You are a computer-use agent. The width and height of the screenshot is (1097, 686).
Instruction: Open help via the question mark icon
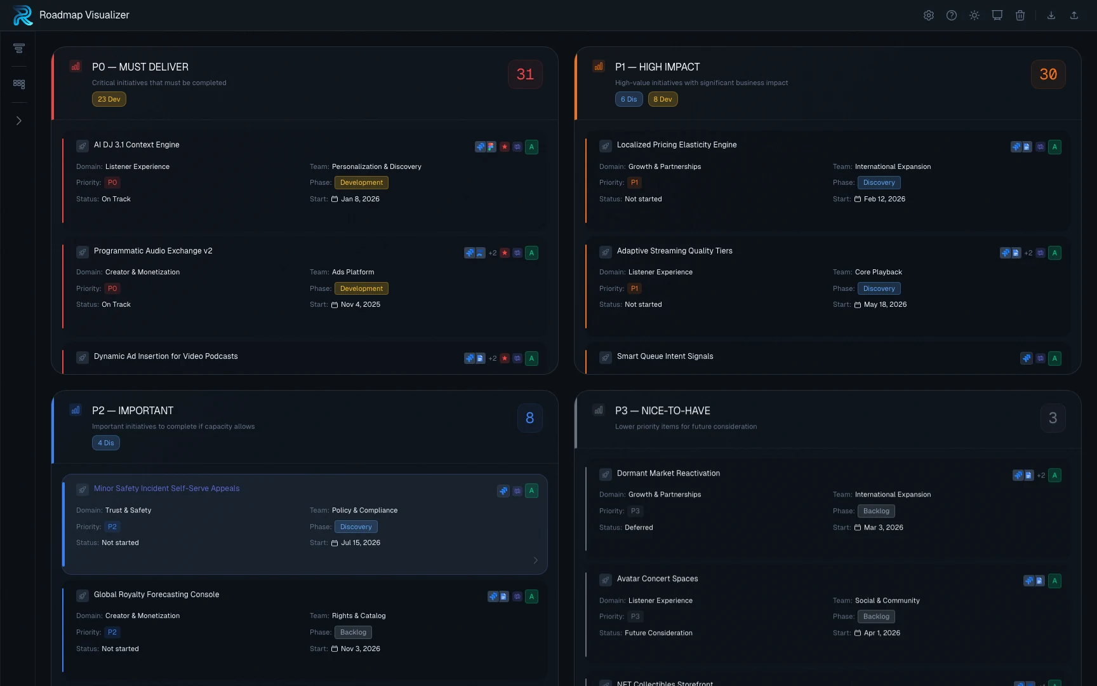[x=952, y=15]
